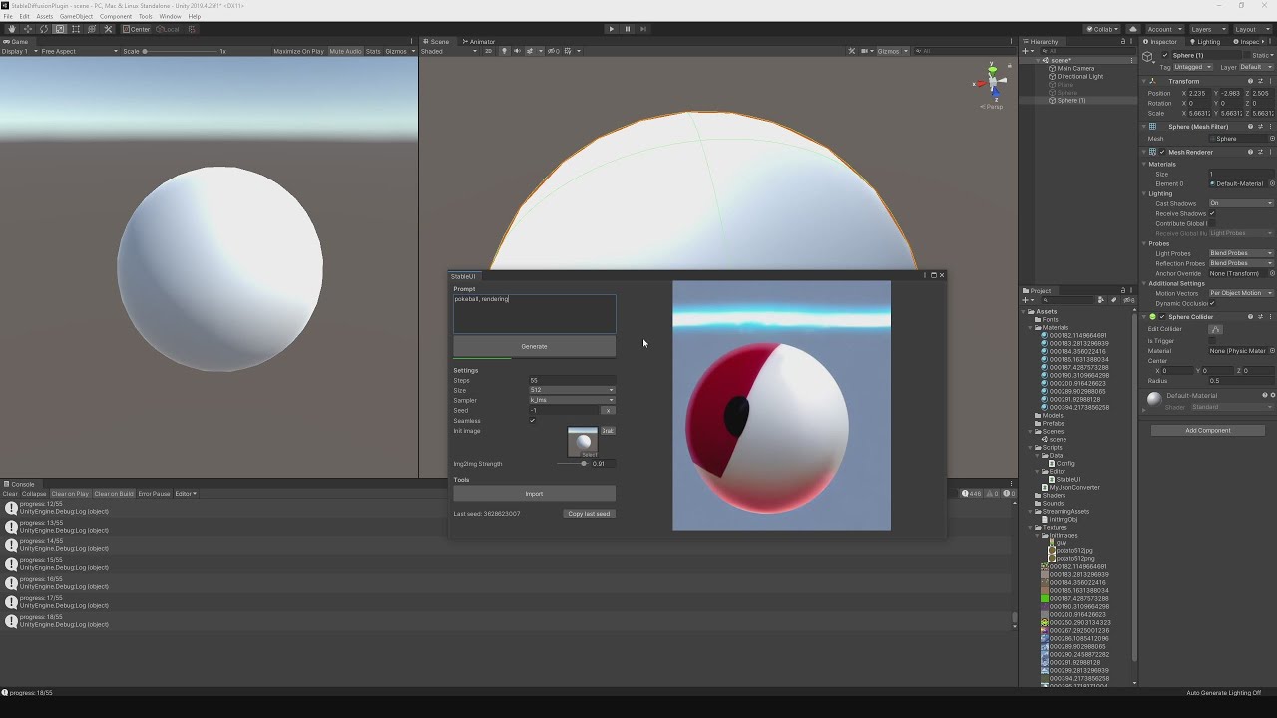Click the Import button in StableUI
The image size is (1277, 718).
pos(534,494)
